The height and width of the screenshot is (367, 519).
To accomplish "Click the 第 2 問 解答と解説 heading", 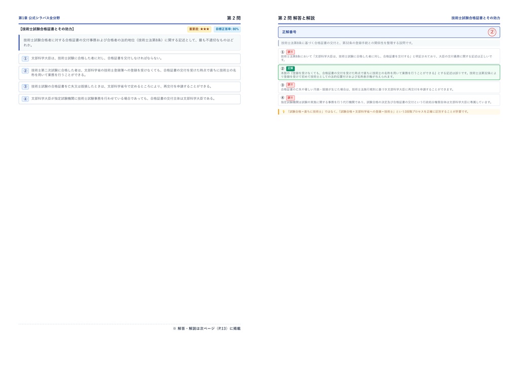I will point(296,18).
